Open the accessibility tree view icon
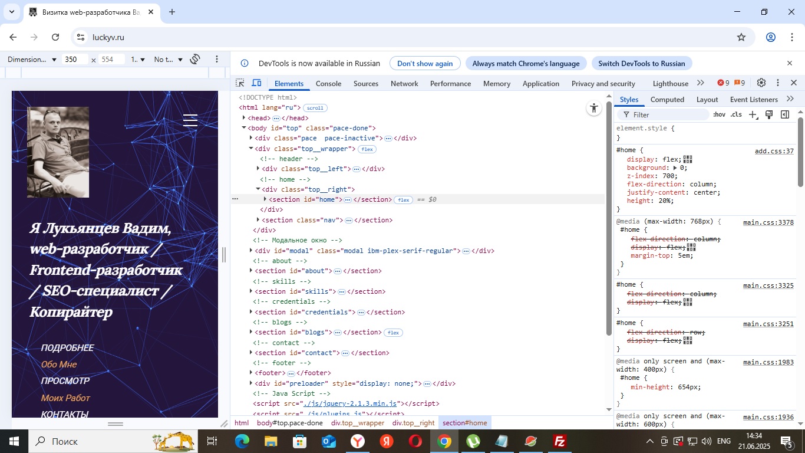The image size is (805, 453). tap(593, 108)
